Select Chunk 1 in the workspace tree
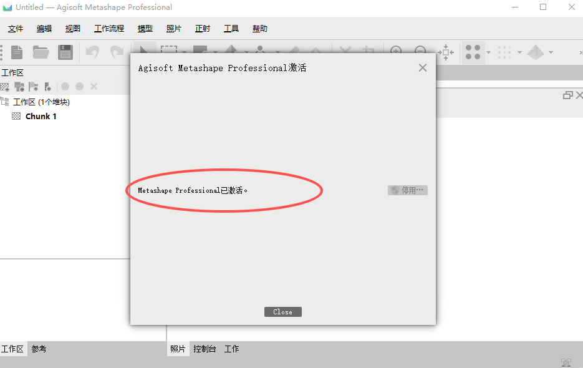This screenshot has height=368, width=583. point(42,116)
